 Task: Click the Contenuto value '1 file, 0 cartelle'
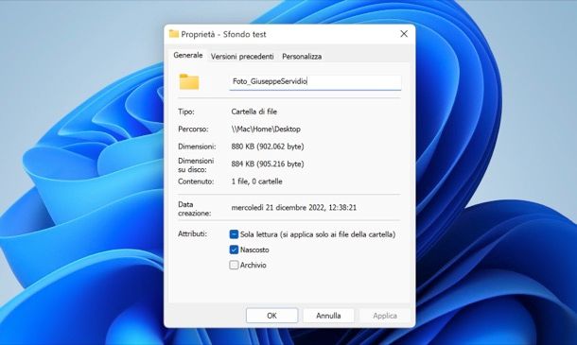tap(256, 181)
